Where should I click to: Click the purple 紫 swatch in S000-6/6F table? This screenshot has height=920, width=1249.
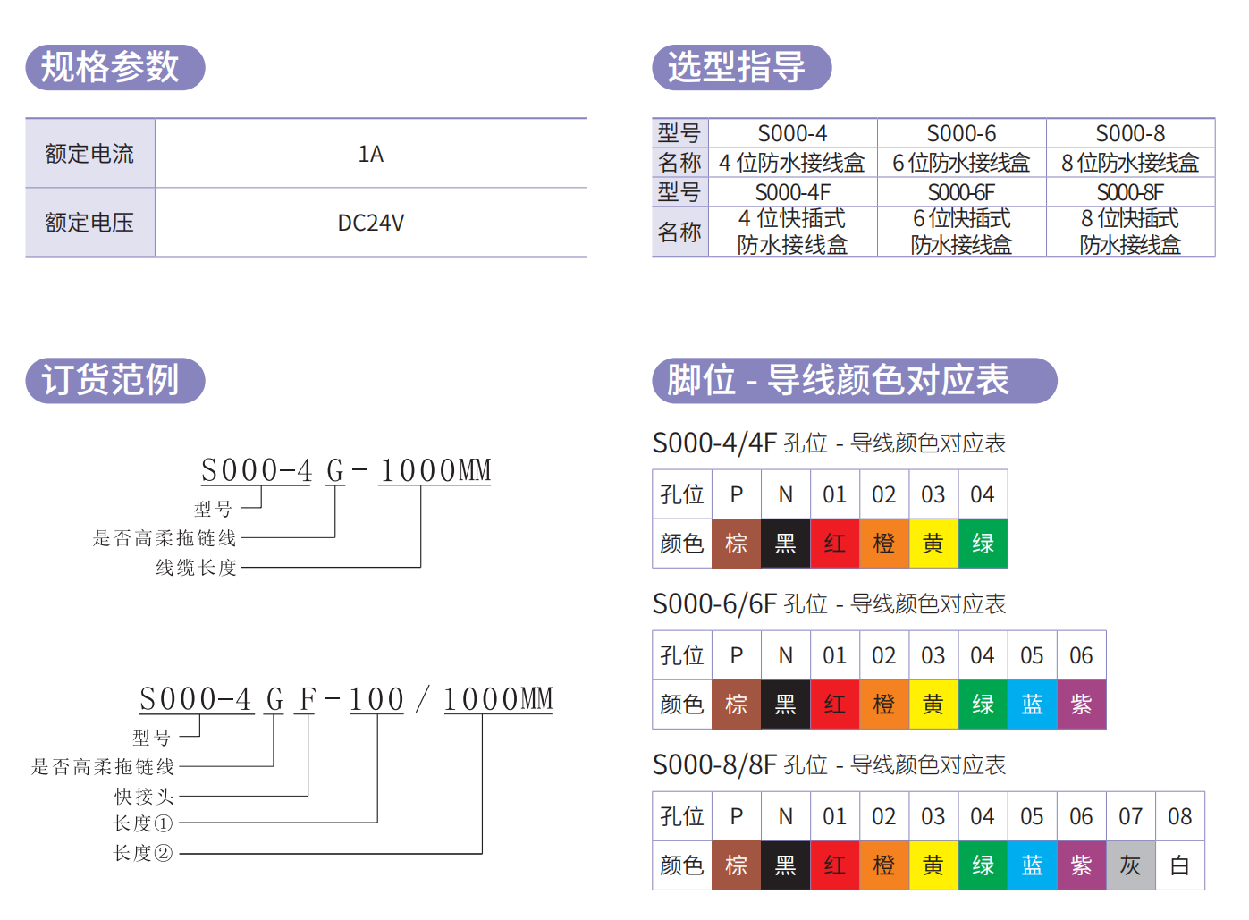click(1081, 704)
